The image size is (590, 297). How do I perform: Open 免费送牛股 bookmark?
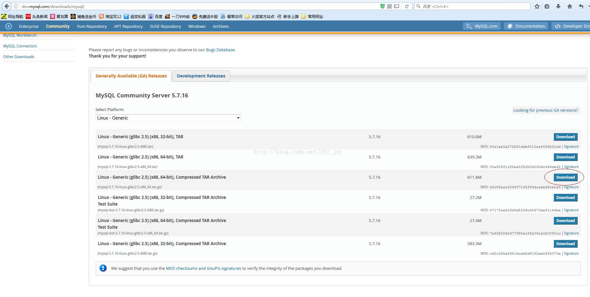click(205, 16)
